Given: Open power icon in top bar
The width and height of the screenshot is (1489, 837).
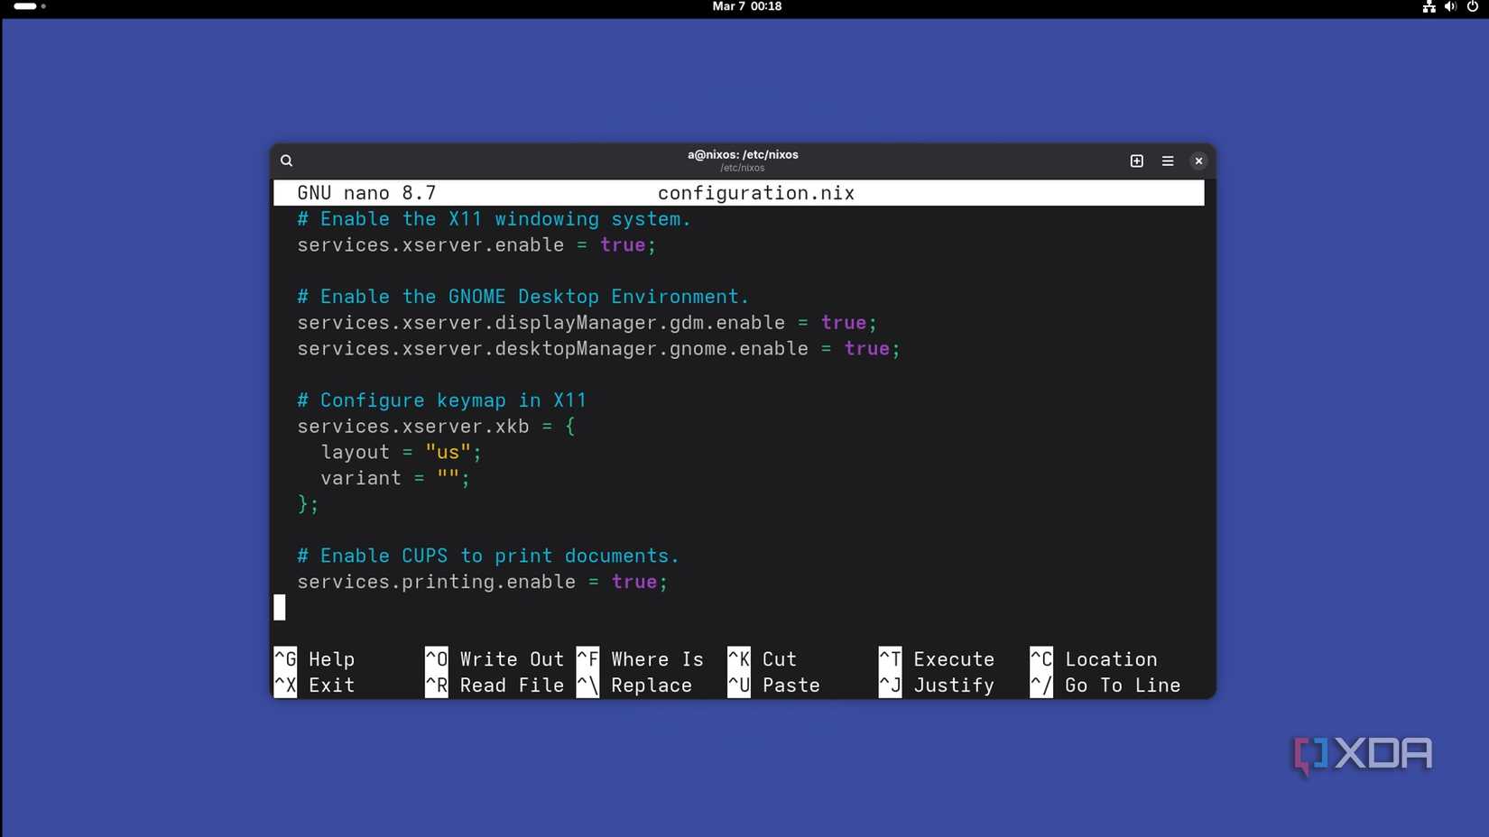Looking at the screenshot, I should [1473, 6].
